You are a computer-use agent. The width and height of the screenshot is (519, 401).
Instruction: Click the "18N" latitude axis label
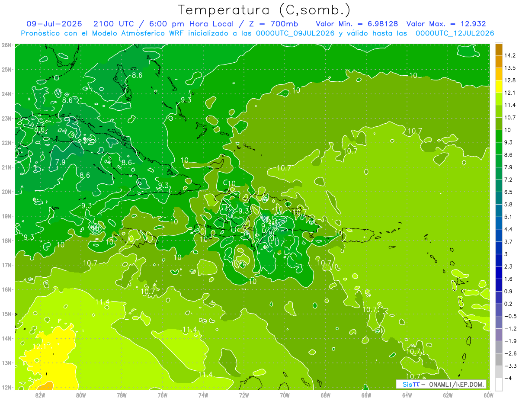pyautogui.click(x=6, y=241)
